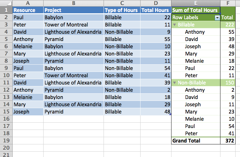240x157 pixels.
Task: Click Lighthouse of Alexandria in row 7
Action: click(74, 54)
